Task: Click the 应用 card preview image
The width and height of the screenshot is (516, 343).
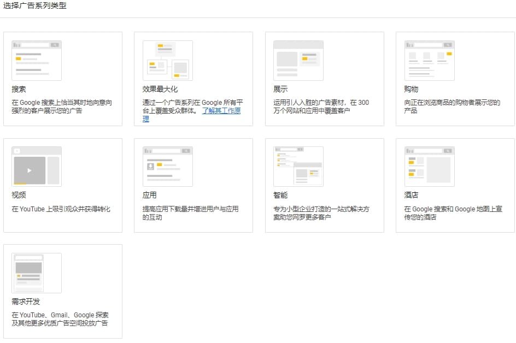Action: pyautogui.click(x=167, y=166)
